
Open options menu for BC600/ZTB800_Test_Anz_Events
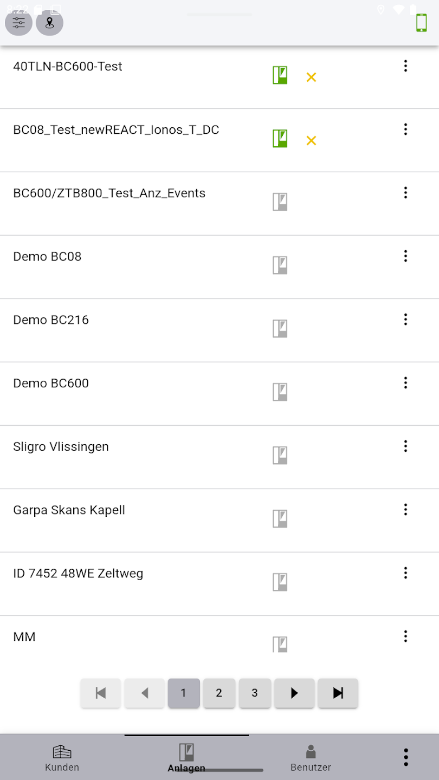pos(405,193)
